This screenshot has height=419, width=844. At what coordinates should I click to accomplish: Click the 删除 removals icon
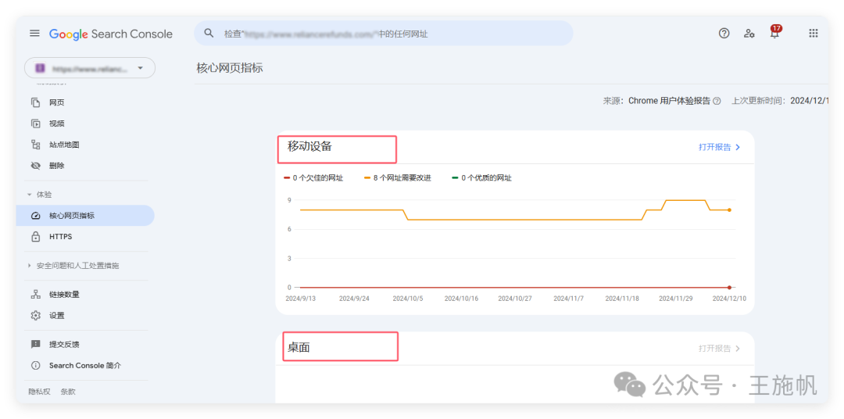[x=35, y=166]
